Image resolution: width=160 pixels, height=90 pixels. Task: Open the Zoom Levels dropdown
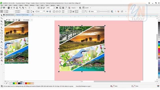54,8
